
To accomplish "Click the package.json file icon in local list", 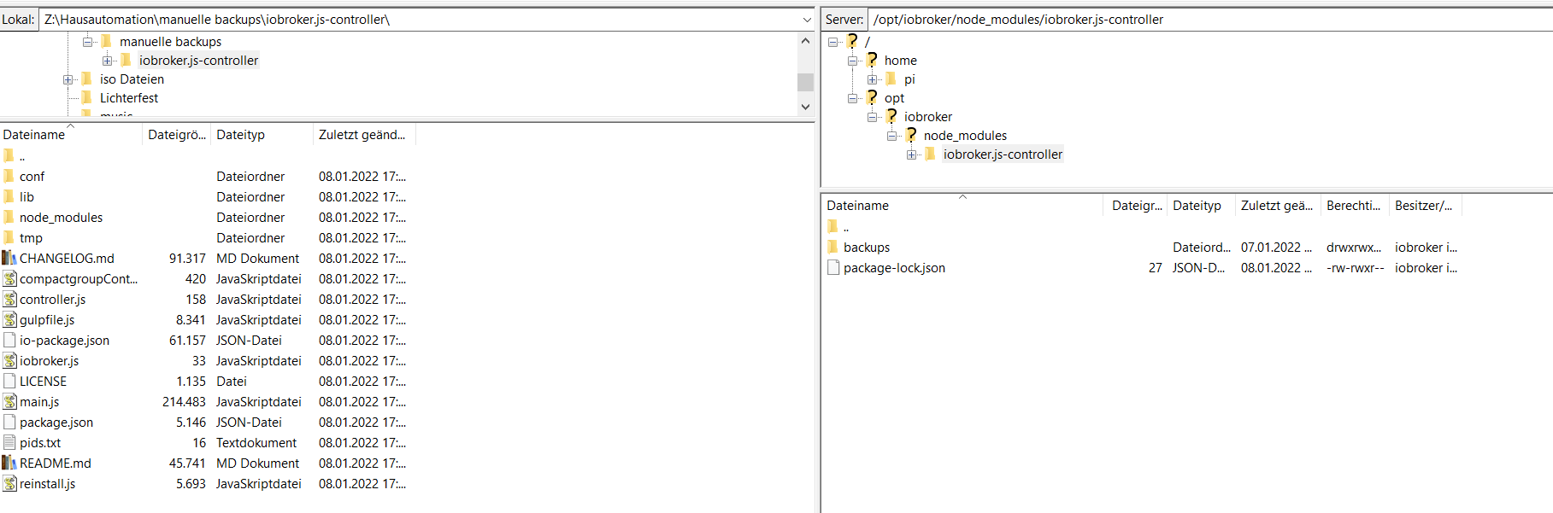I will (9, 422).
